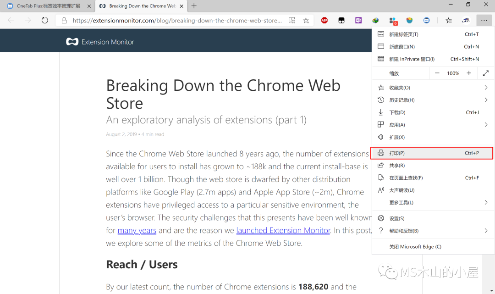Switch to the OneTab Plus tab
495x294 pixels.
[47, 6]
